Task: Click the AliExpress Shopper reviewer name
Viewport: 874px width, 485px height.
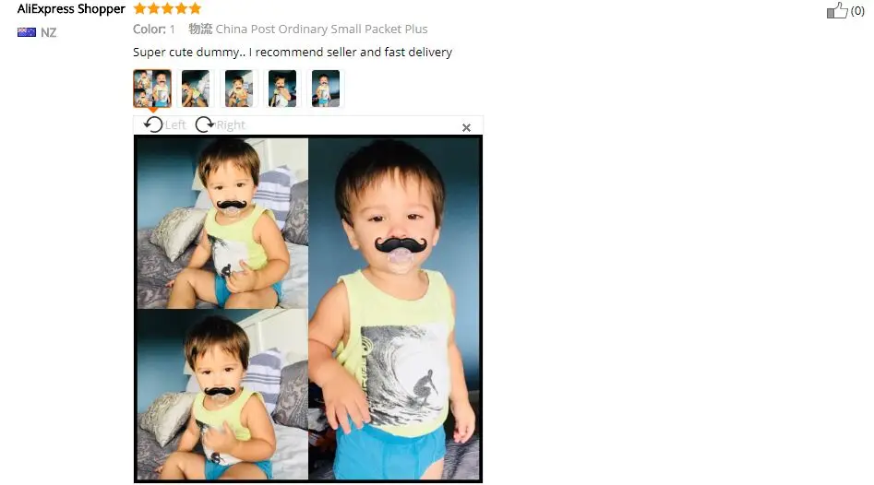Action: point(71,9)
